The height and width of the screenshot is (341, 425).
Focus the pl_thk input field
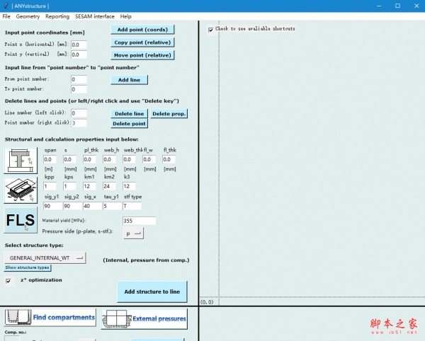89,159
